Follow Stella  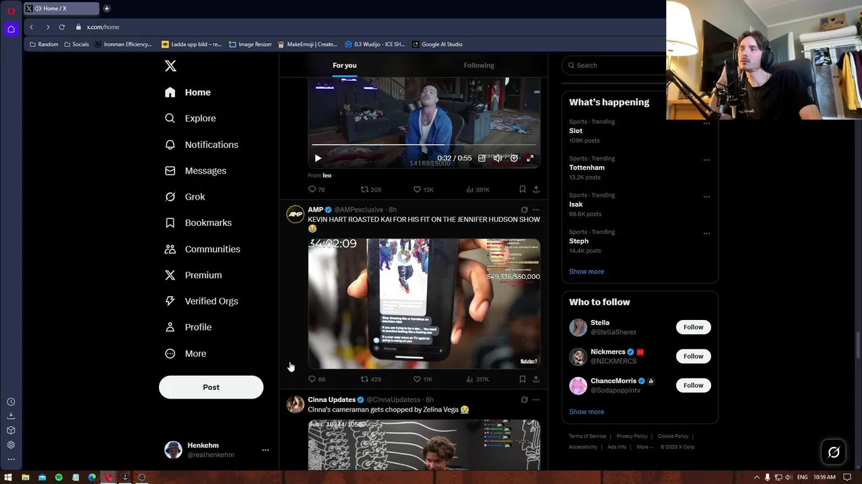pyautogui.click(x=693, y=327)
